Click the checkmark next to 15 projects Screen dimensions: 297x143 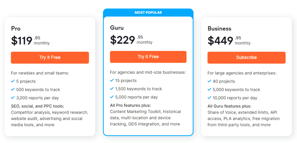tap(112, 80)
